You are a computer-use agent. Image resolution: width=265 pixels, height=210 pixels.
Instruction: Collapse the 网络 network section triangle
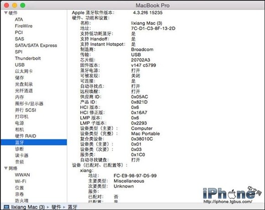[6, 168]
